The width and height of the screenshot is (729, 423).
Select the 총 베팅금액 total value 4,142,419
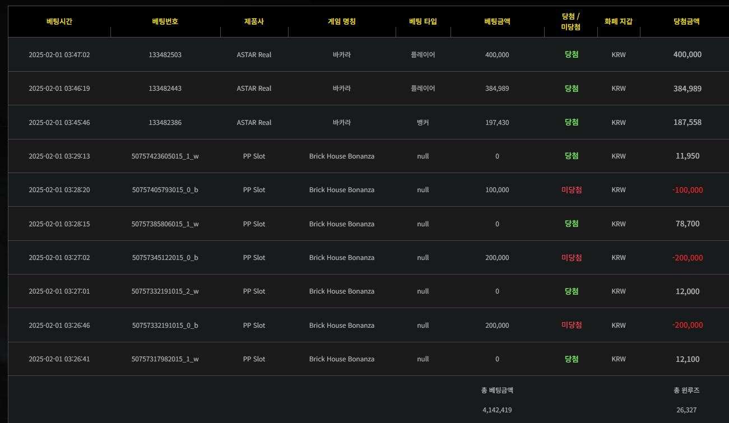pos(497,410)
